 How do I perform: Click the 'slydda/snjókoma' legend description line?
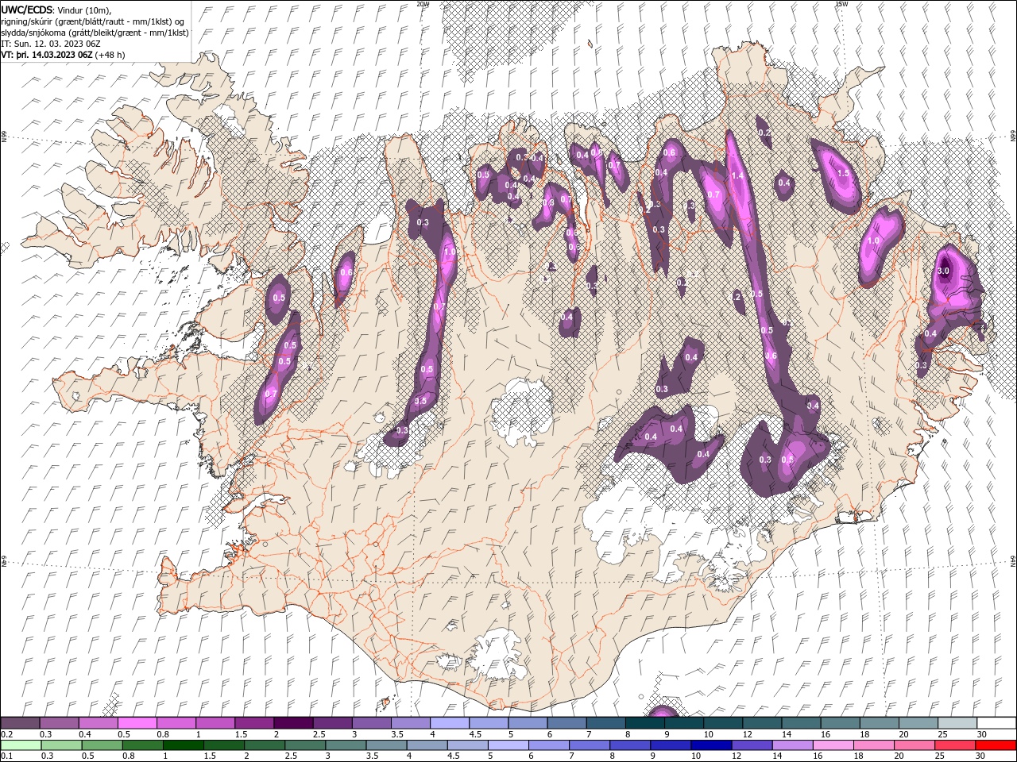pyautogui.click(x=95, y=33)
